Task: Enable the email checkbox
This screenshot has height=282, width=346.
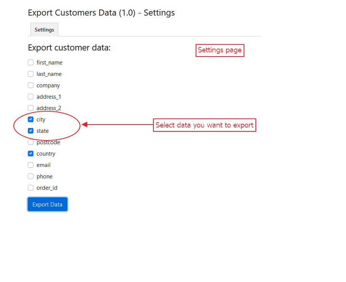Action: pos(31,165)
